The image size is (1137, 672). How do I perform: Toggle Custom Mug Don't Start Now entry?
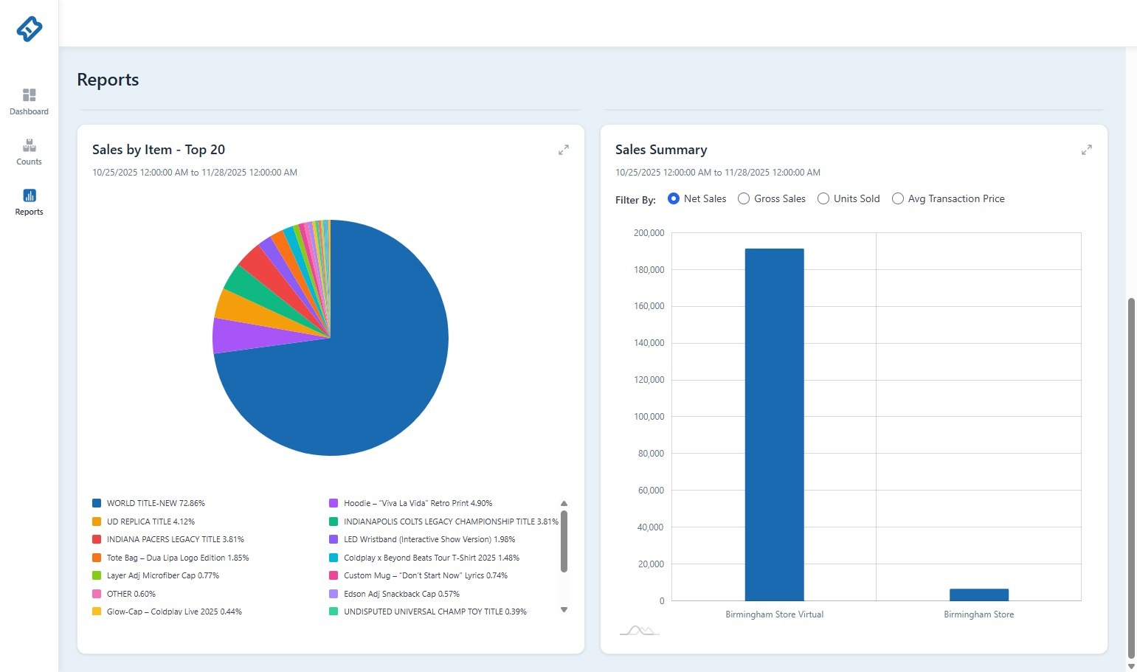click(418, 575)
